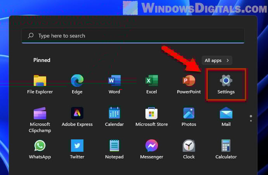
Task: Open the Settings gear app
Action: point(226,84)
